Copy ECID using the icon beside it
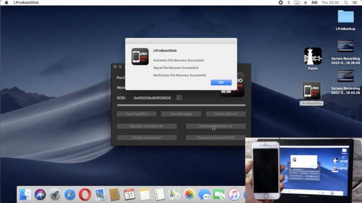This screenshot has height=203, width=362. coord(179,97)
